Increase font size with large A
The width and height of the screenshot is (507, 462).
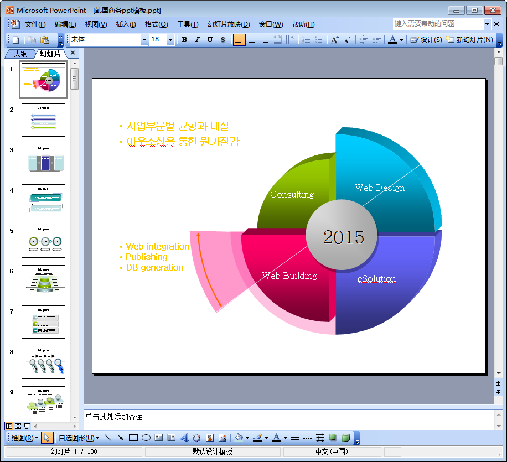(335, 40)
